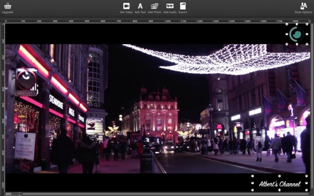
Task: Click the Add Photo icon
Action: (154, 6)
